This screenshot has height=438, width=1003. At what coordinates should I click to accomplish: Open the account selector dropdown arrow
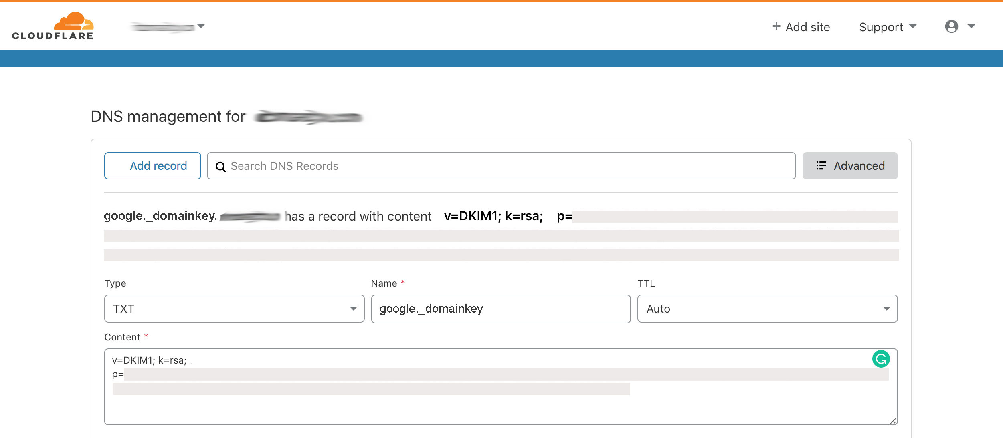click(x=201, y=26)
